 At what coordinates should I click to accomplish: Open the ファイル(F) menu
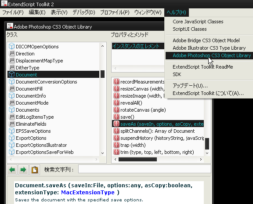click(x=13, y=12)
